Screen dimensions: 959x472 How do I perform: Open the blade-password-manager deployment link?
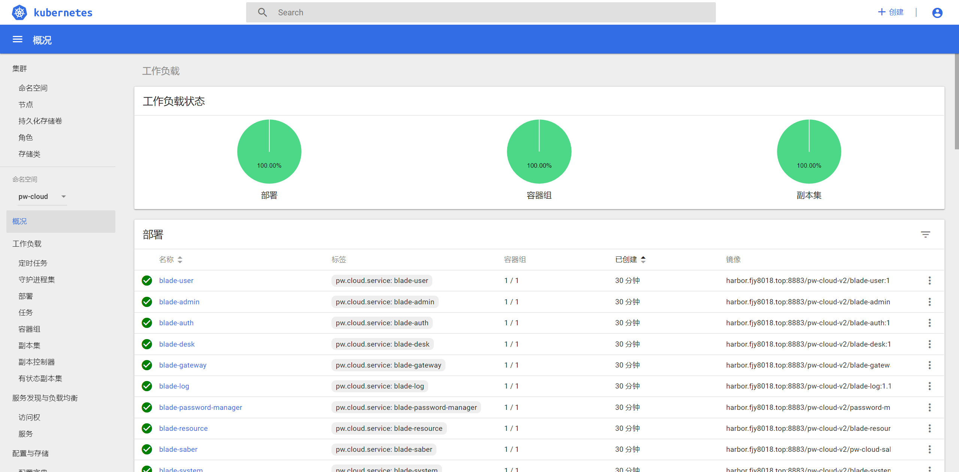[x=200, y=407]
